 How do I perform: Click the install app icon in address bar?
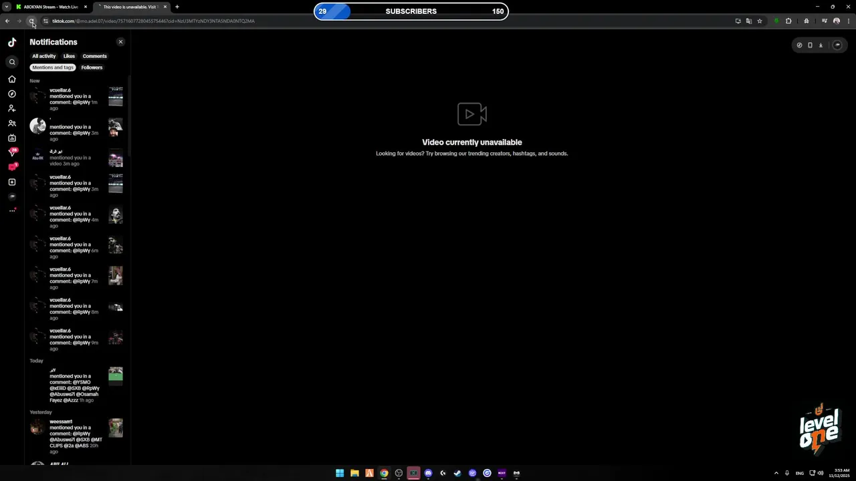pos(738,21)
